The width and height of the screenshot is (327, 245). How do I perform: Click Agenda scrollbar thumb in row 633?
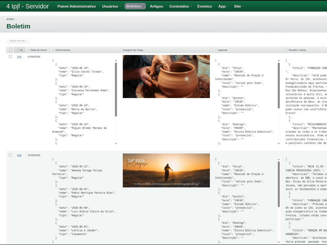point(279,184)
